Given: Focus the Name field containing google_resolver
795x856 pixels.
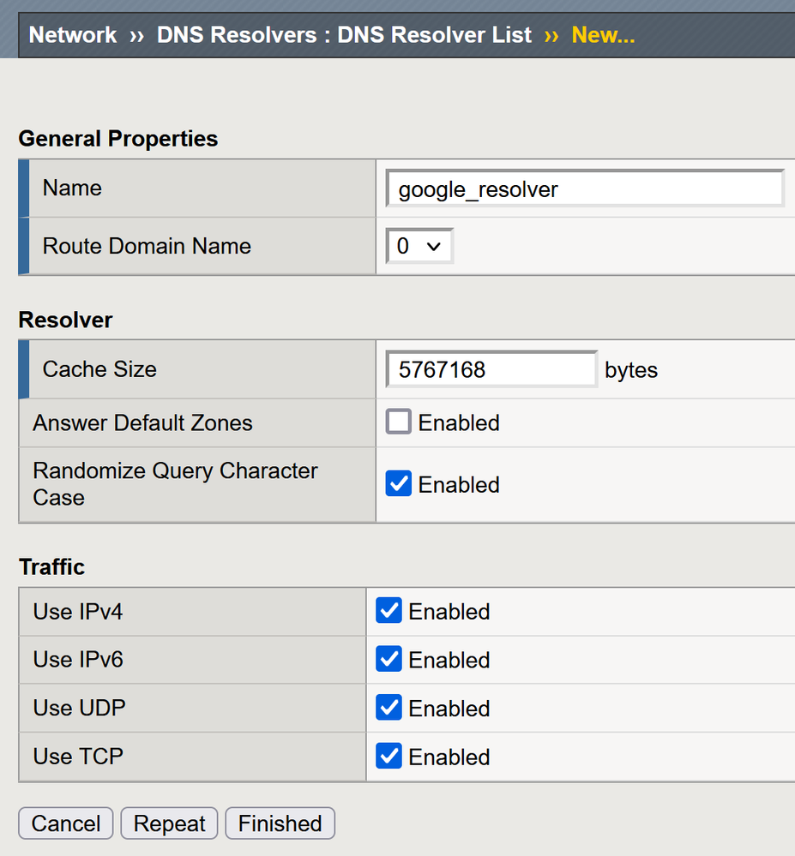Looking at the screenshot, I should (585, 189).
